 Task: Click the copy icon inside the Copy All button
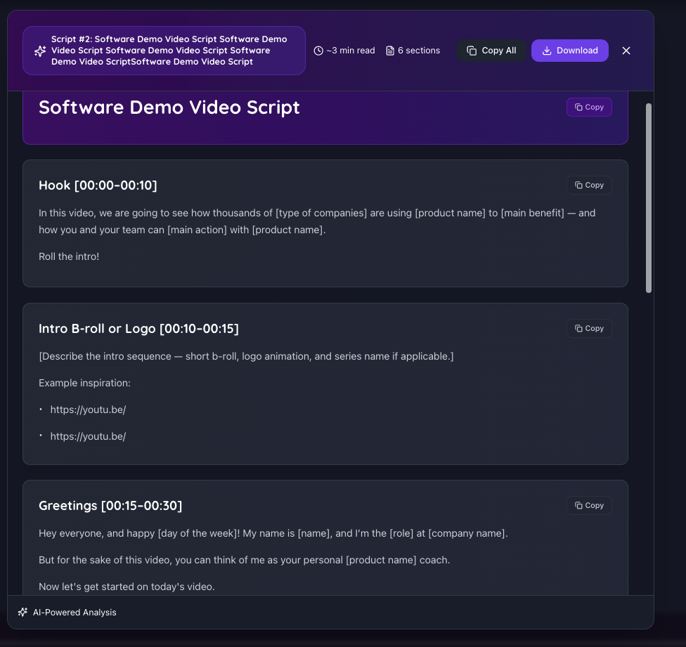(473, 50)
